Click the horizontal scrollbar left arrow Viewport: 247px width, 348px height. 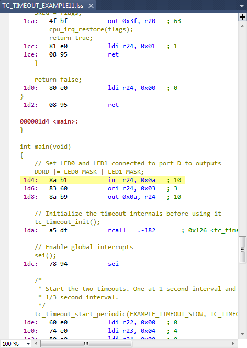36,344
